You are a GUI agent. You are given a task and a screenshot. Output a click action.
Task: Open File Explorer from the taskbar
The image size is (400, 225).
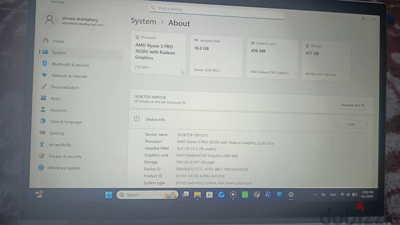[197, 195]
